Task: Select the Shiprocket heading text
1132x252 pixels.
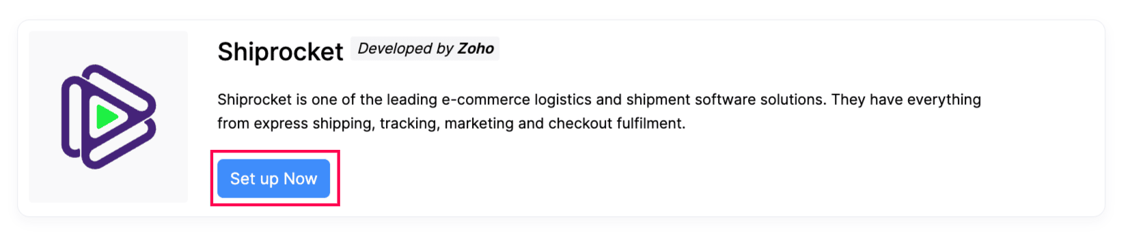Action: [280, 52]
